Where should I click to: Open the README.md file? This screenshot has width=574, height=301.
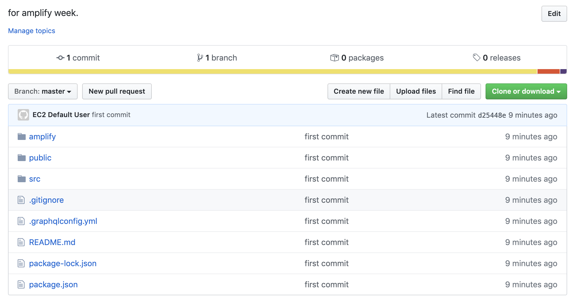pos(52,242)
